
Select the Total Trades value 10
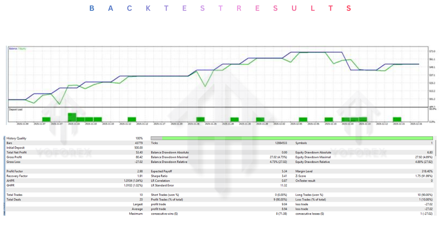(140, 195)
